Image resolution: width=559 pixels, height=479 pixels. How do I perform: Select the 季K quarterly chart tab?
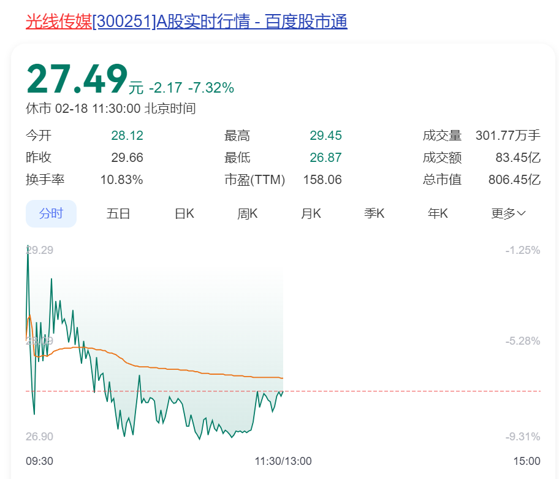374,213
